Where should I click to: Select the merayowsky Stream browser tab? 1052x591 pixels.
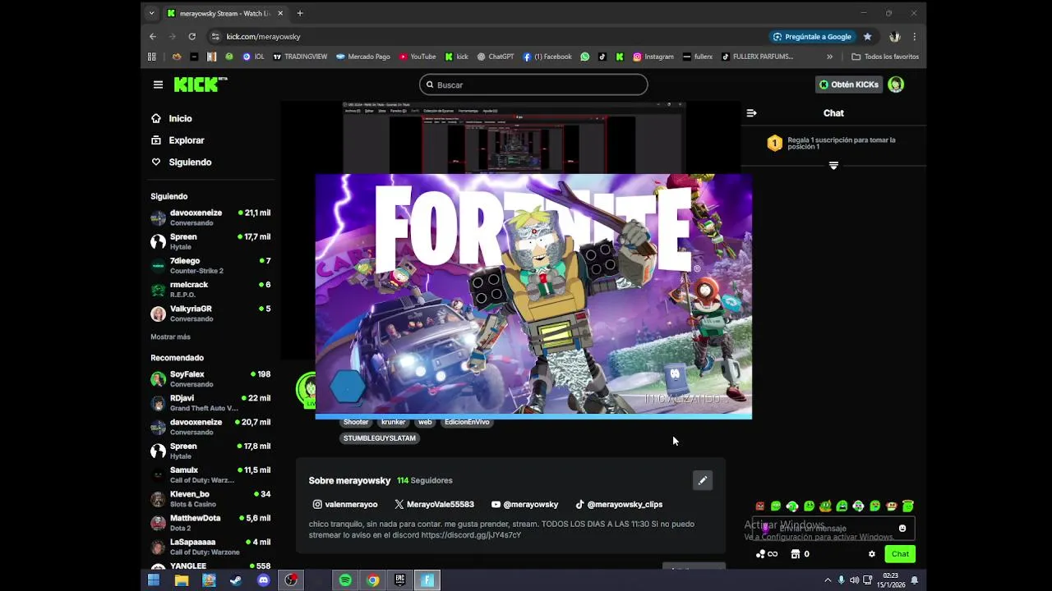click(x=224, y=13)
